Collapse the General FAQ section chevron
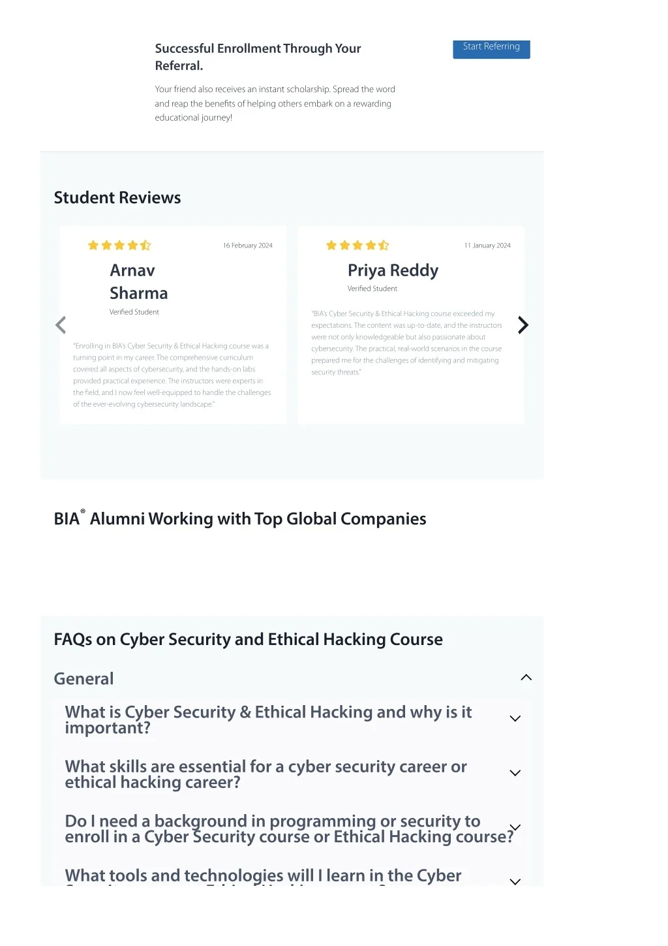The image size is (668, 946). click(526, 678)
